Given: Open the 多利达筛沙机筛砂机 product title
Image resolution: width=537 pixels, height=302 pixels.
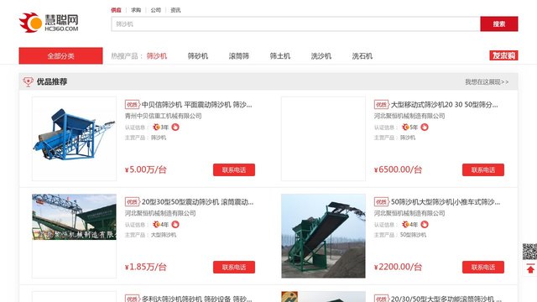Looking at the screenshot, I should point(196,299).
